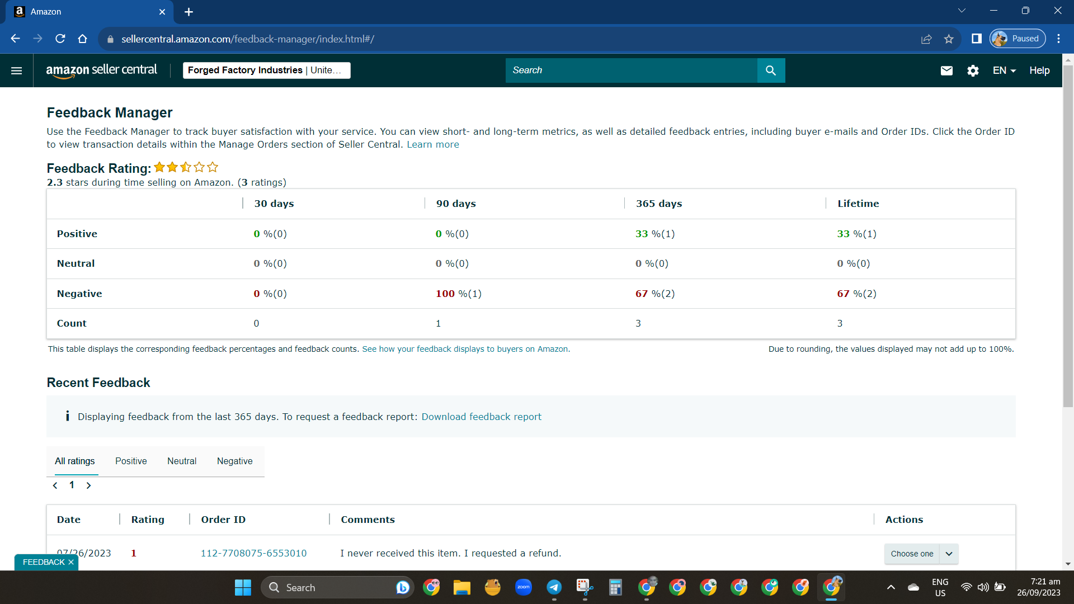The height and width of the screenshot is (604, 1074).
Task: Click the Rating column header
Action: click(148, 520)
